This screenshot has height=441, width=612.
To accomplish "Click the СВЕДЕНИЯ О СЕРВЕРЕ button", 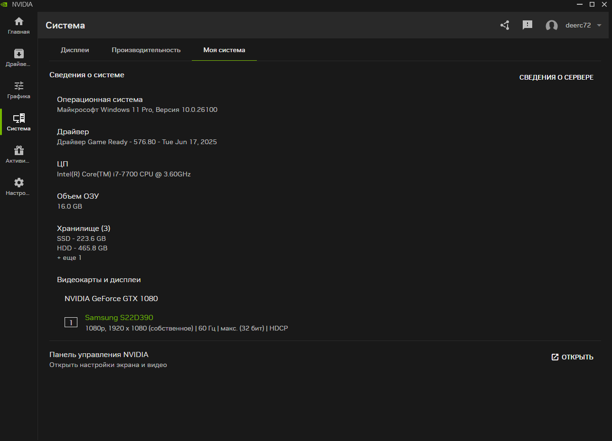I will [x=556, y=77].
